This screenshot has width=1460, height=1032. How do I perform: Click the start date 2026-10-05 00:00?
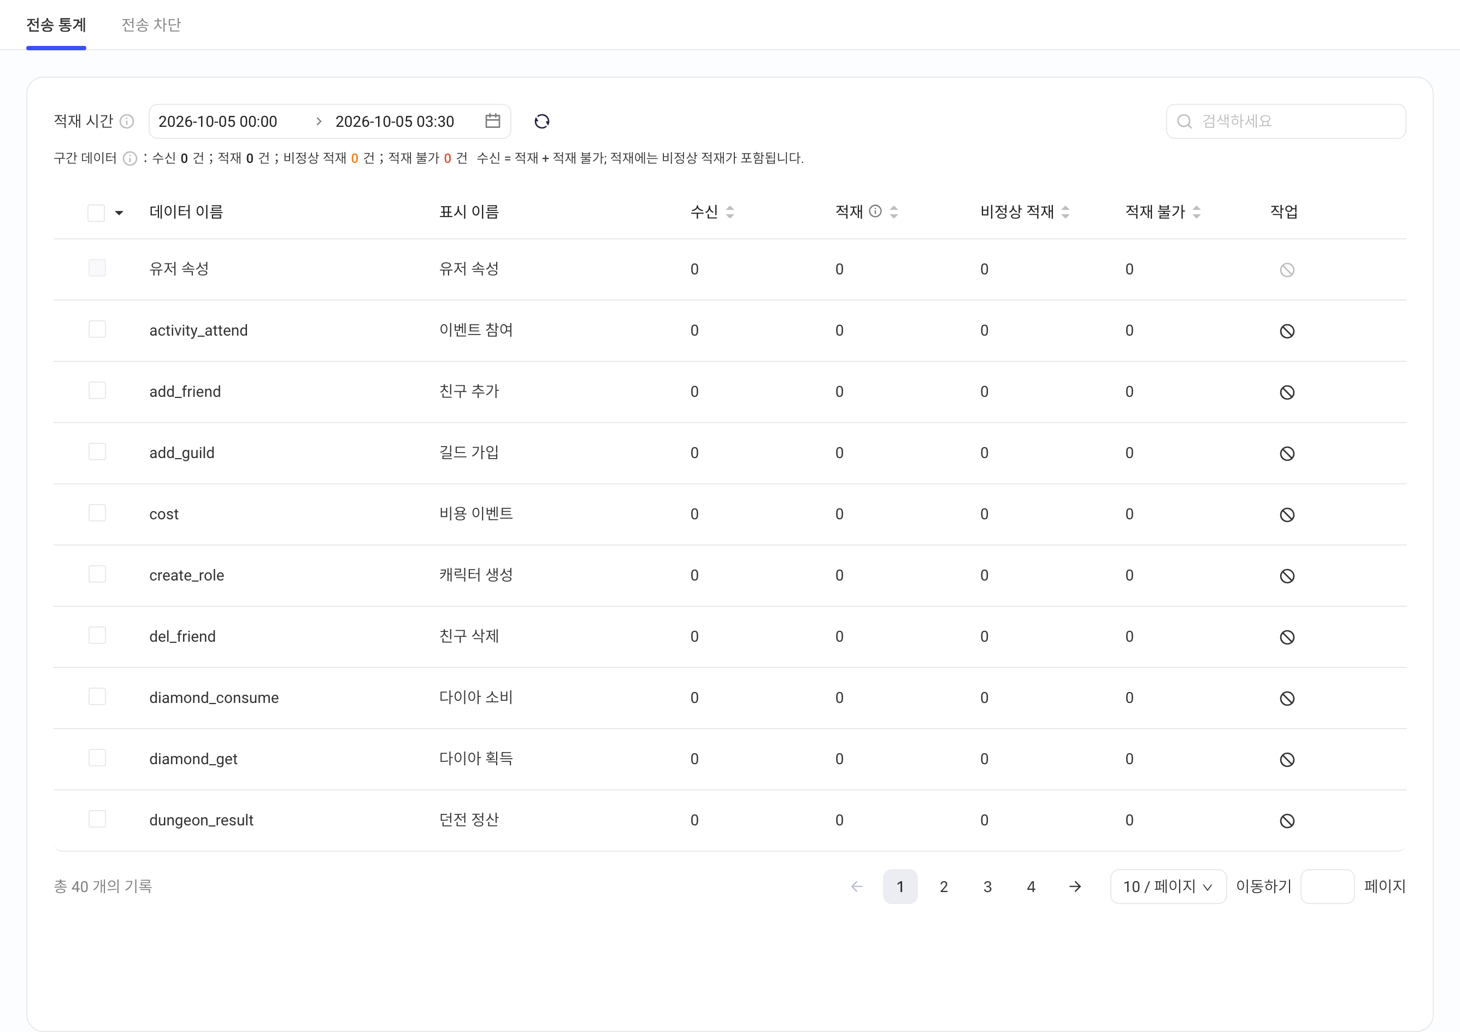pos(217,121)
